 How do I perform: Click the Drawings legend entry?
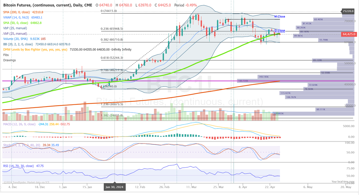click(x=9, y=60)
